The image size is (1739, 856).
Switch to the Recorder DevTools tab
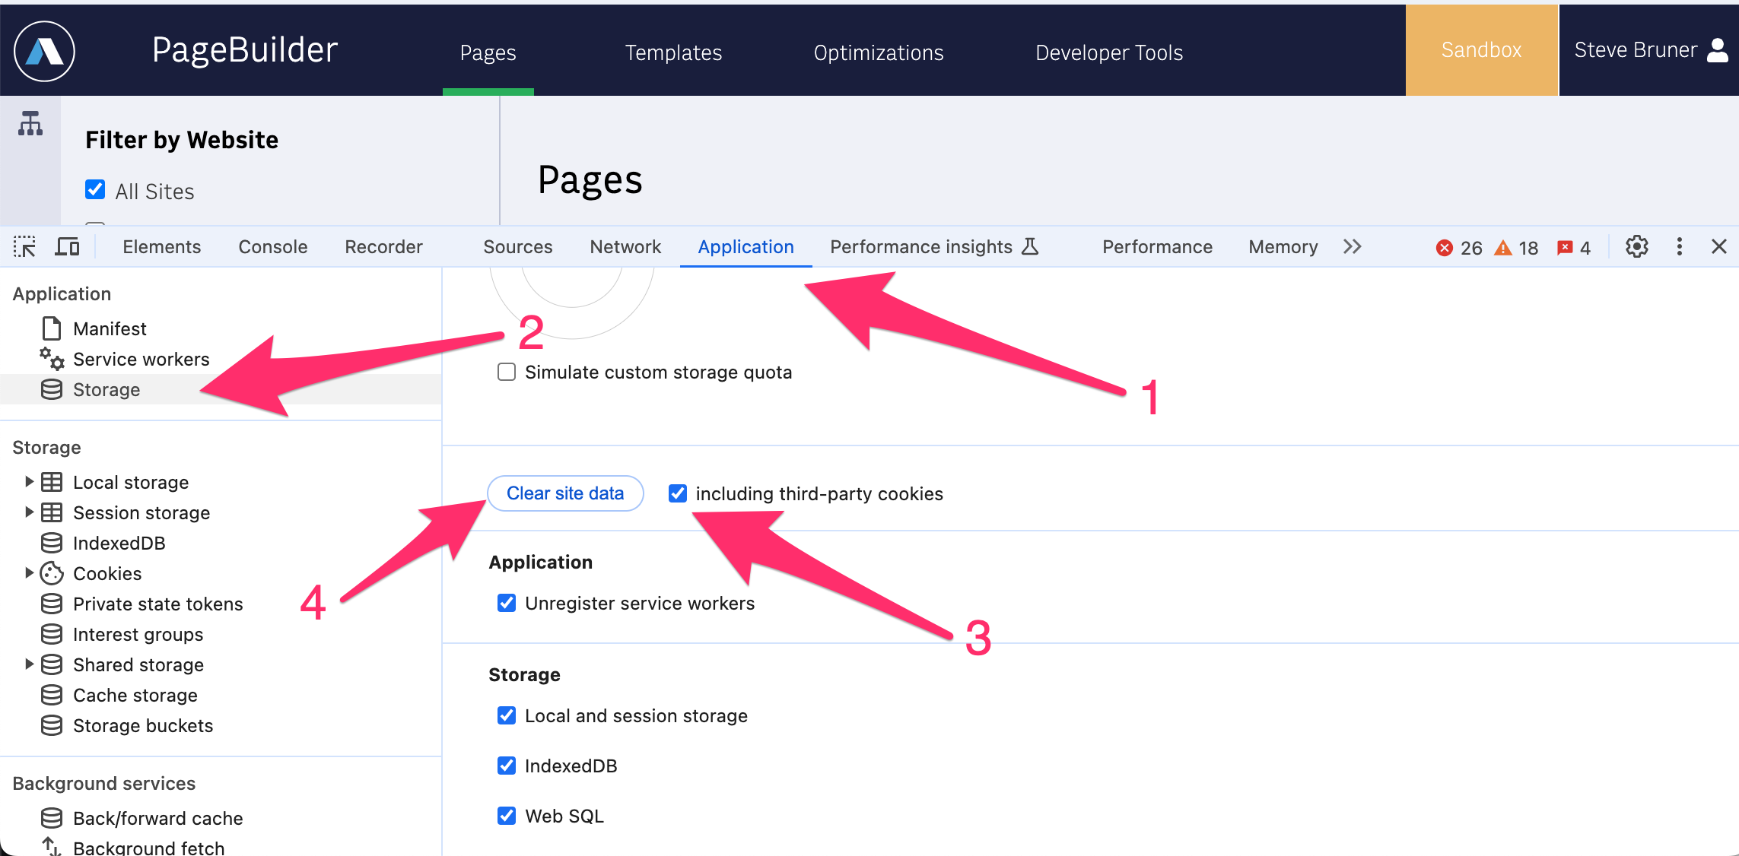pyautogui.click(x=383, y=247)
